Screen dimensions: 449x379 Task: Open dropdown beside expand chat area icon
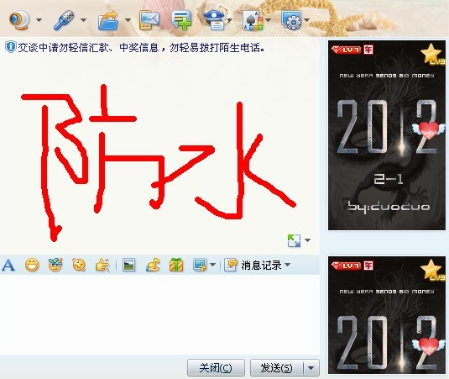[x=307, y=240]
